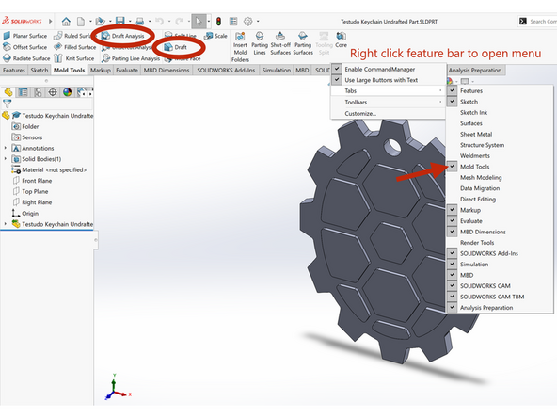This screenshot has height=418, width=557.
Task: Open the FeatureManager design tree tab
Action: pos(8,92)
